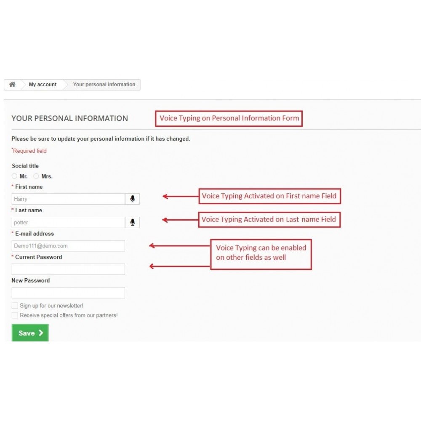
Task: Open My account breadcrumb link
Action: 43,85
